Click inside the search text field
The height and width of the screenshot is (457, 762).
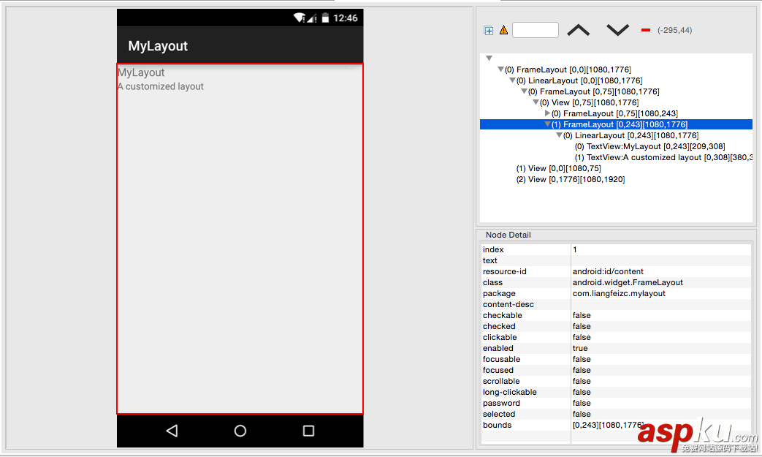tap(535, 30)
